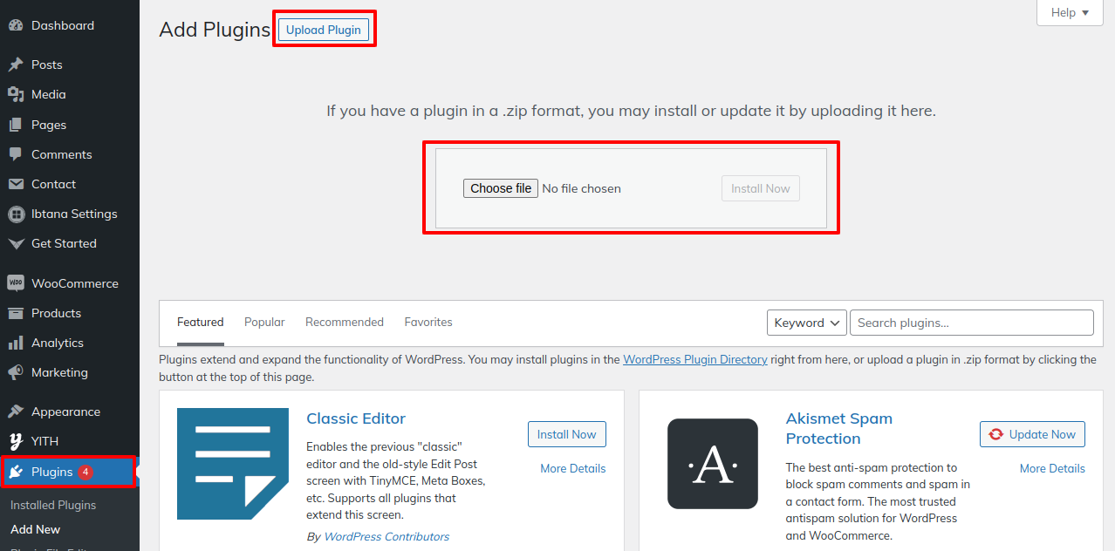Click the YITH logo icon
The width and height of the screenshot is (1115, 551).
(x=16, y=441)
